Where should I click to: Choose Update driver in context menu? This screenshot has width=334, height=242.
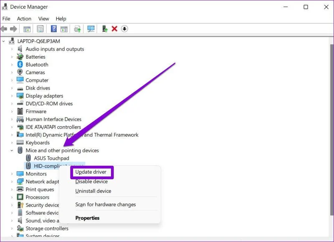(91, 172)
